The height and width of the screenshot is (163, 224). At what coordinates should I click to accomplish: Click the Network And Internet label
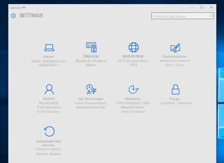133,56
